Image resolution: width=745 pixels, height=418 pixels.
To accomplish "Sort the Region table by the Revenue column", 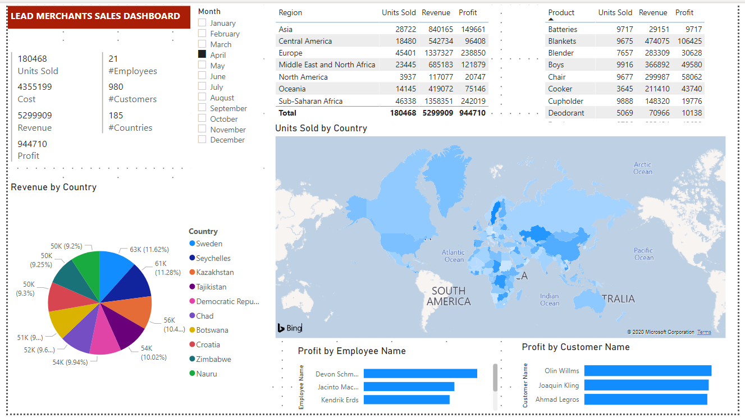I will (436, 12).
